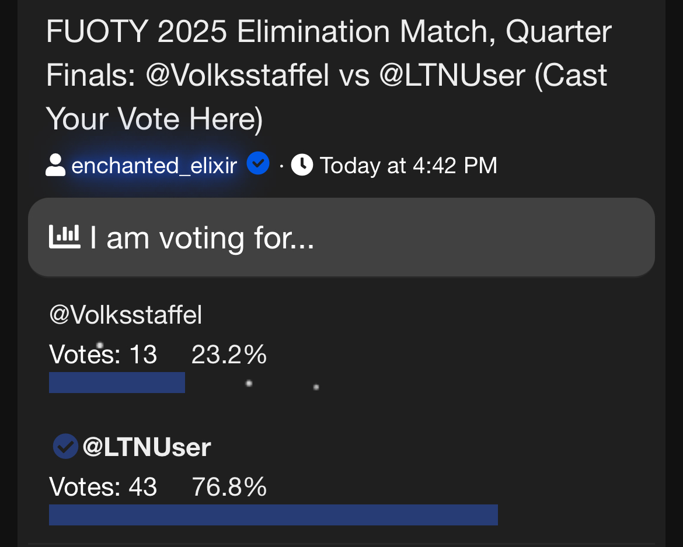683x547 pixels.
Task: Click the "Today at 4:42 PM" timestamp
Action: click(408, 166)
